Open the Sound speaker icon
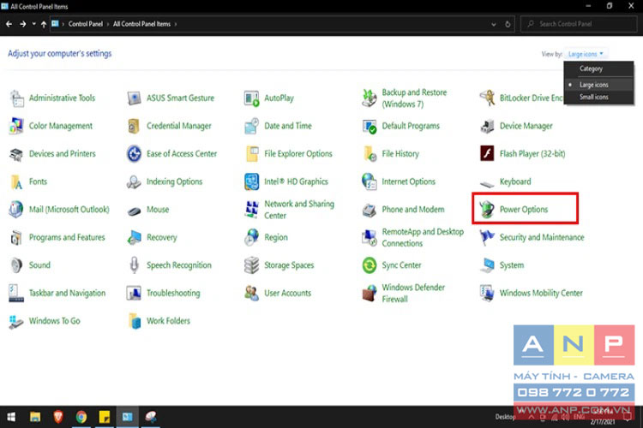643x428 pixels. 16,265
